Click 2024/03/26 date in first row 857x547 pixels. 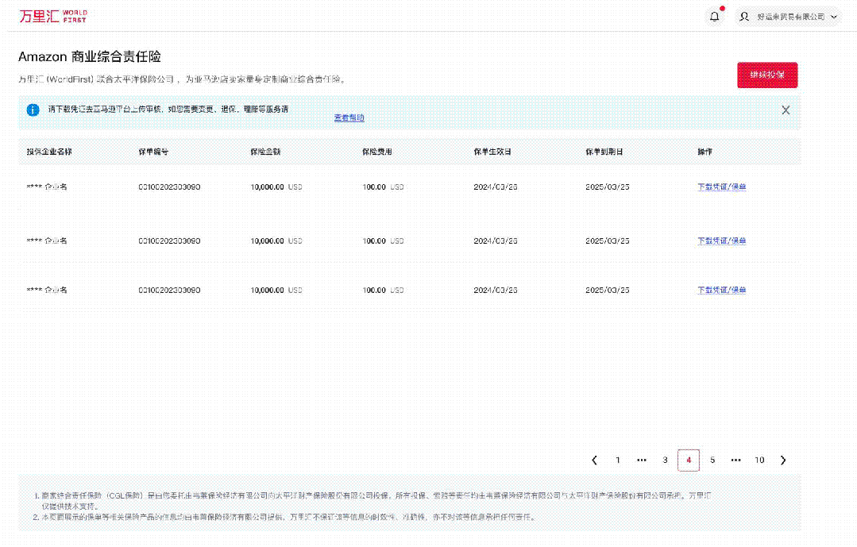496,187
